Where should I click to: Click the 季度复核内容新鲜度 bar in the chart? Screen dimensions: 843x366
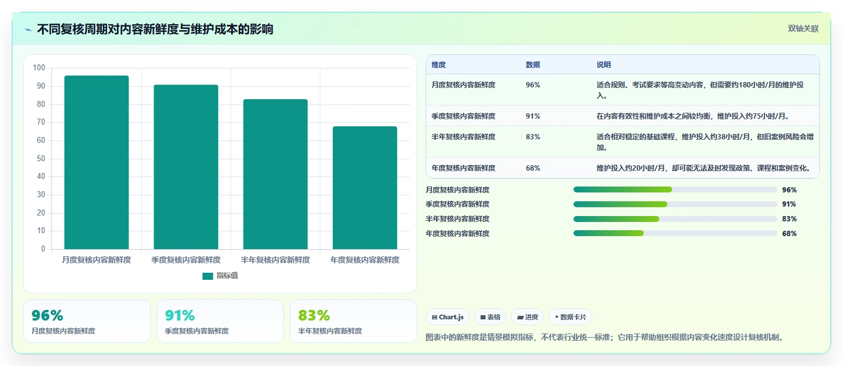tap(186, 167)
